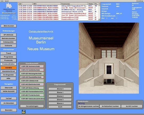Open the orange Alarmliste button

click(x=9, y=68)
